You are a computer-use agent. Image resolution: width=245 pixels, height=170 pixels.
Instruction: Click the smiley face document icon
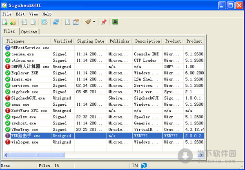[x=67, y=22]
